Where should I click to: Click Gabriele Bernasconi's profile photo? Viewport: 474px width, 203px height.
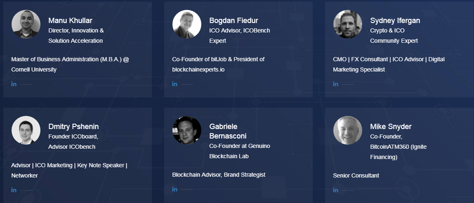pos(187,130)
